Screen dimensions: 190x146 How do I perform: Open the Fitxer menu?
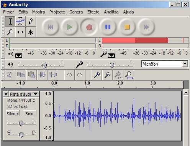point(8,12)
